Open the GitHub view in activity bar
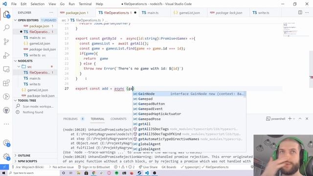Image resolution: width=313 pixels, height=176 pixels. coord(6,110)
